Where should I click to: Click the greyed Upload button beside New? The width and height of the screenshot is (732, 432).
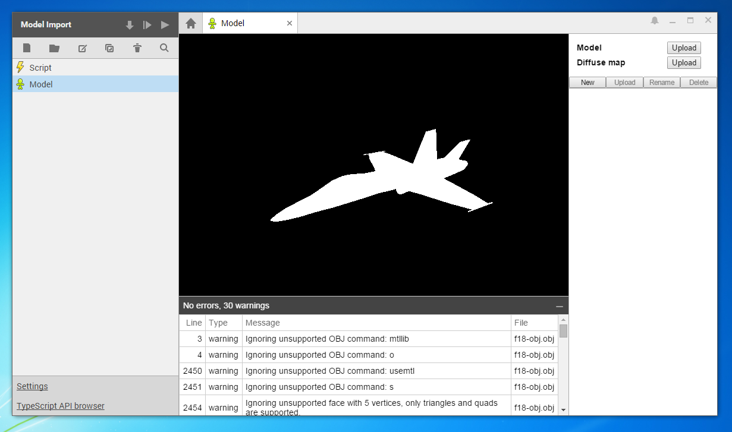624,82
